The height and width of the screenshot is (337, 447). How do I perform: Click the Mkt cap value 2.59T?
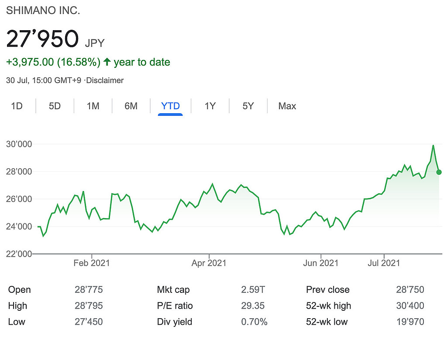(254, 290)
